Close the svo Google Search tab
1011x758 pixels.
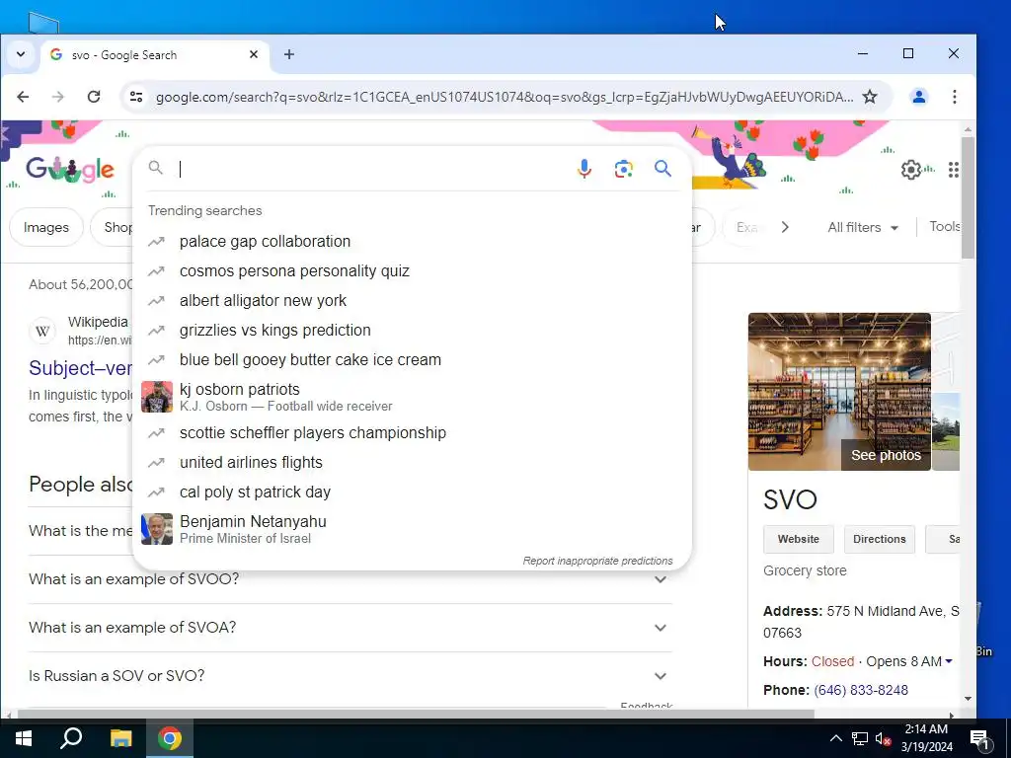tap(254, 55)
